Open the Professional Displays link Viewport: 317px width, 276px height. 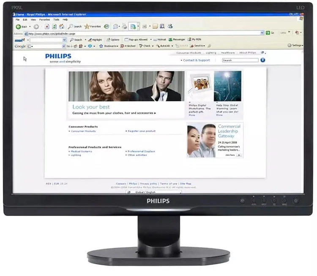(x=141, y=151)
